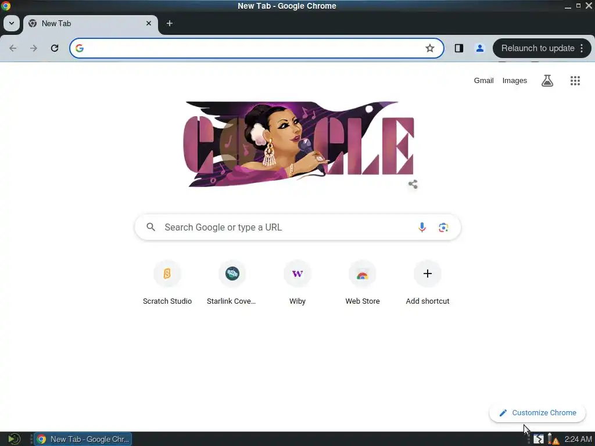Select Chrome window in the taskbar
This screenshot has height=446, width=595.
(x=83, y=439)
